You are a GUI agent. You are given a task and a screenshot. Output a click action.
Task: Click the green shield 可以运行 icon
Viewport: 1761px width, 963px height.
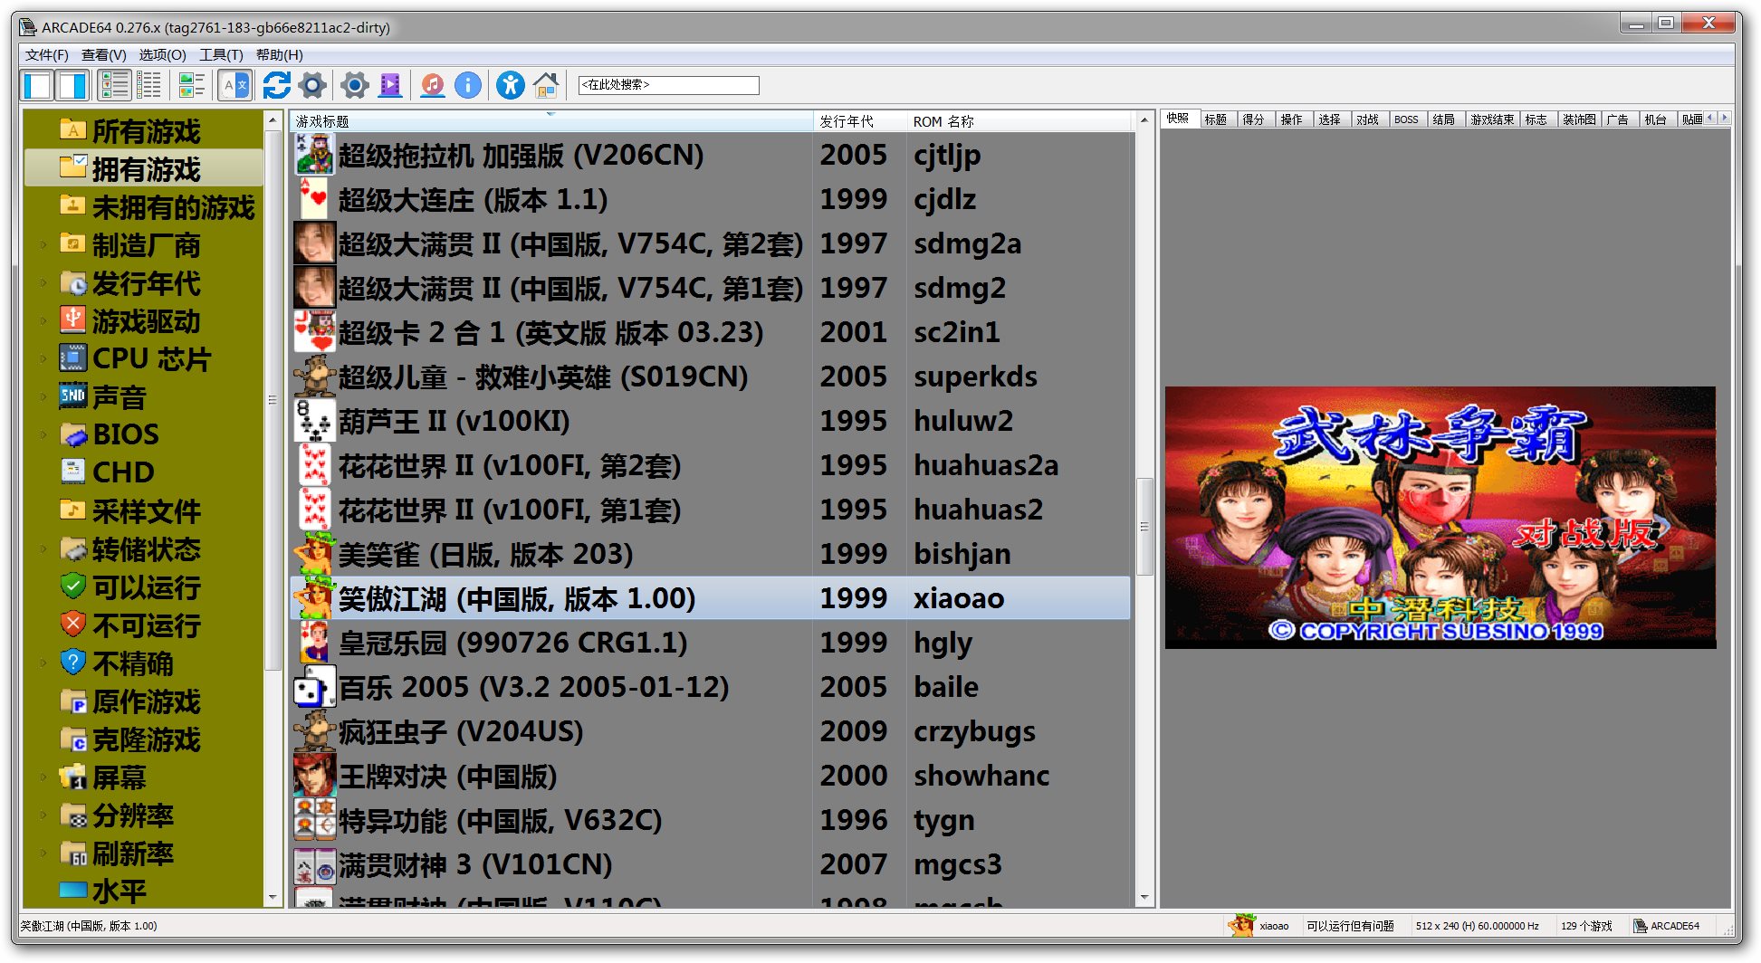pyautogui.click(x=73, y=586)
